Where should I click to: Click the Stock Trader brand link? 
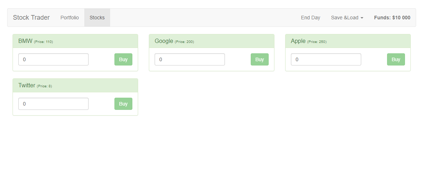pos(31,18)
